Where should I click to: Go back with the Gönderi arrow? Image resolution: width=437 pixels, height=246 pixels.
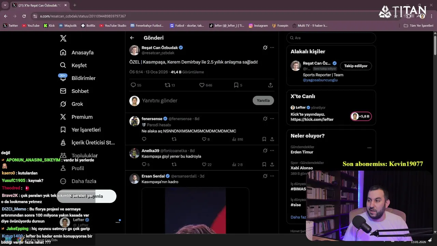132,38
